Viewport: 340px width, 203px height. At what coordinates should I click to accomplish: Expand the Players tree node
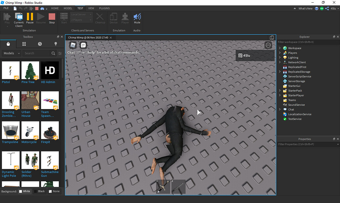280,53
